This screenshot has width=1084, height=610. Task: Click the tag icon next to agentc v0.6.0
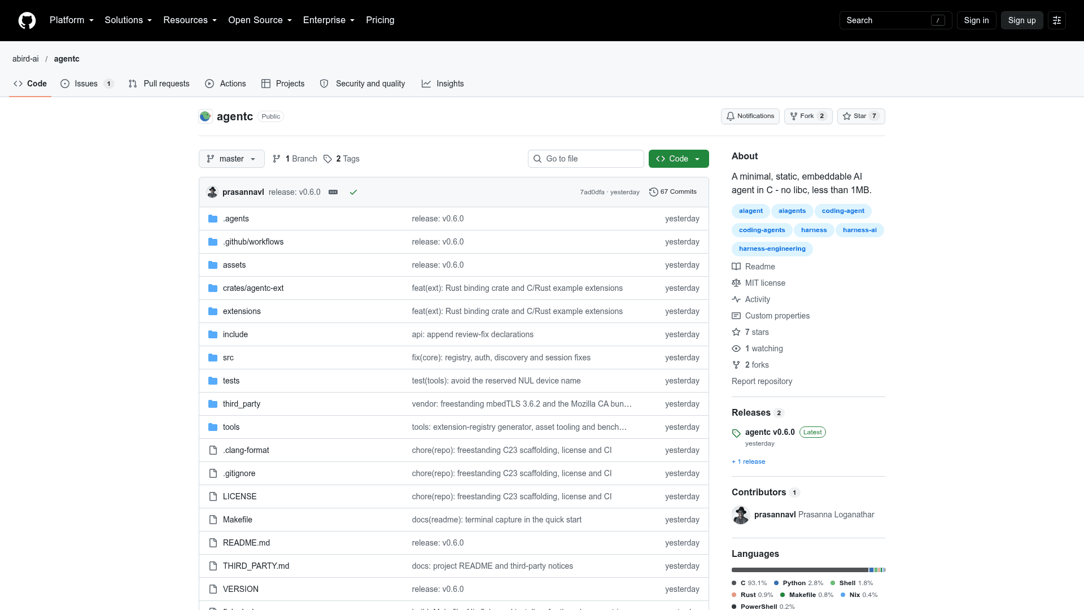tap(736, 433)
